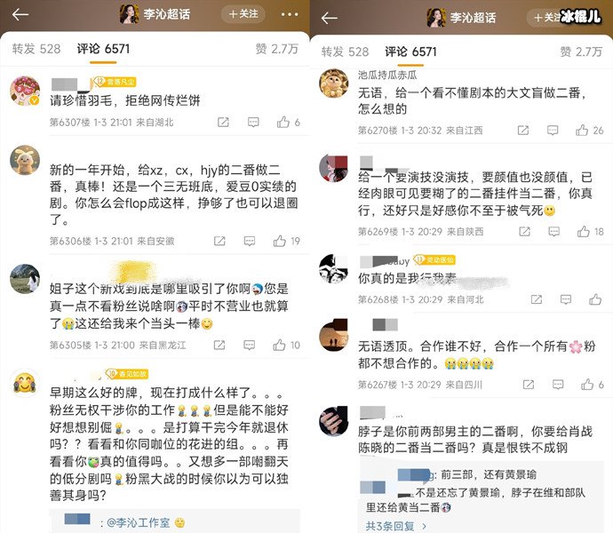This screenshot has width=613, height=533.
Task: Like the comment on floor 6268
Action: [x=595, y=299]
